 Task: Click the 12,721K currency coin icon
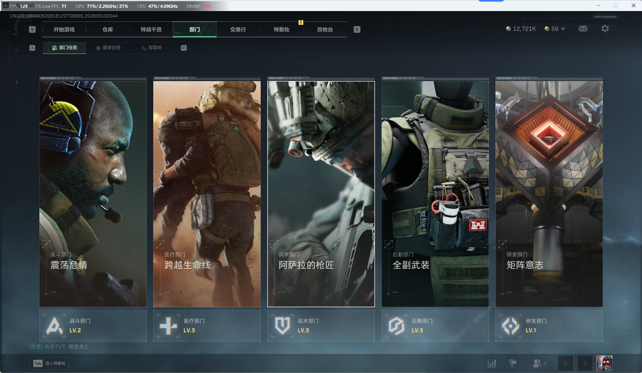click(x=508, y=29)
